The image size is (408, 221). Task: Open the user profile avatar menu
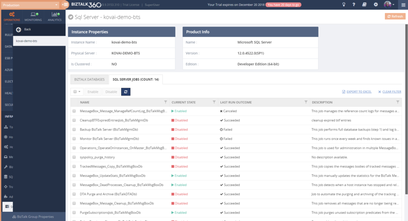click(389, 4)
